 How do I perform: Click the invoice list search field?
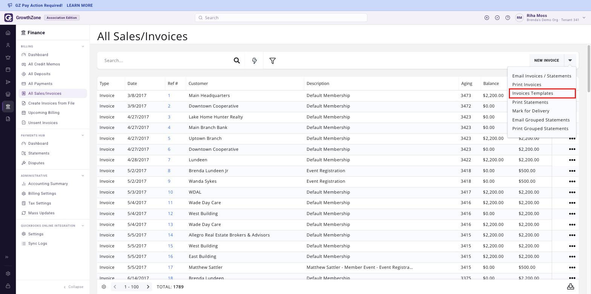coord(166,61)
